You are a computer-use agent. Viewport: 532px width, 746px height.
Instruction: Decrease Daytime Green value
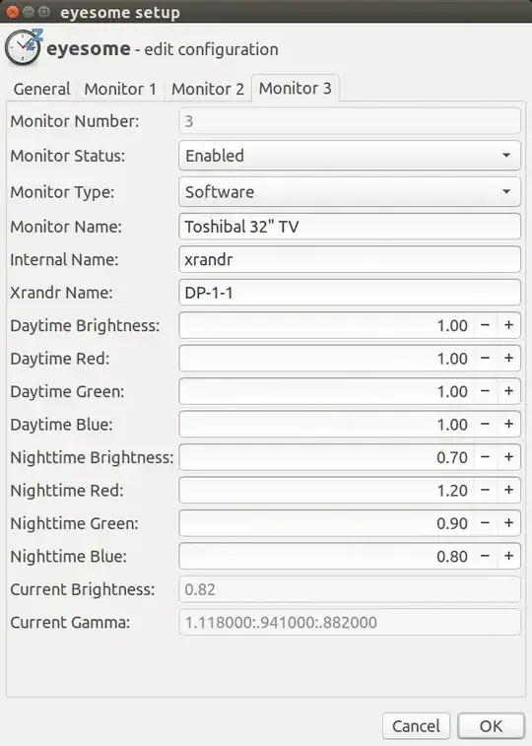point(485,391)
